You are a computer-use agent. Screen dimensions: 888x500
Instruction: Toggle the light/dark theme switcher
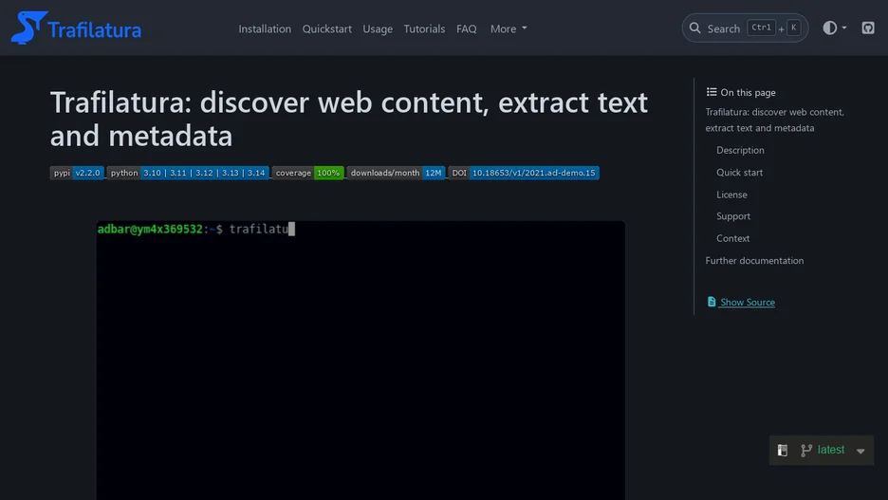(830, 28)
